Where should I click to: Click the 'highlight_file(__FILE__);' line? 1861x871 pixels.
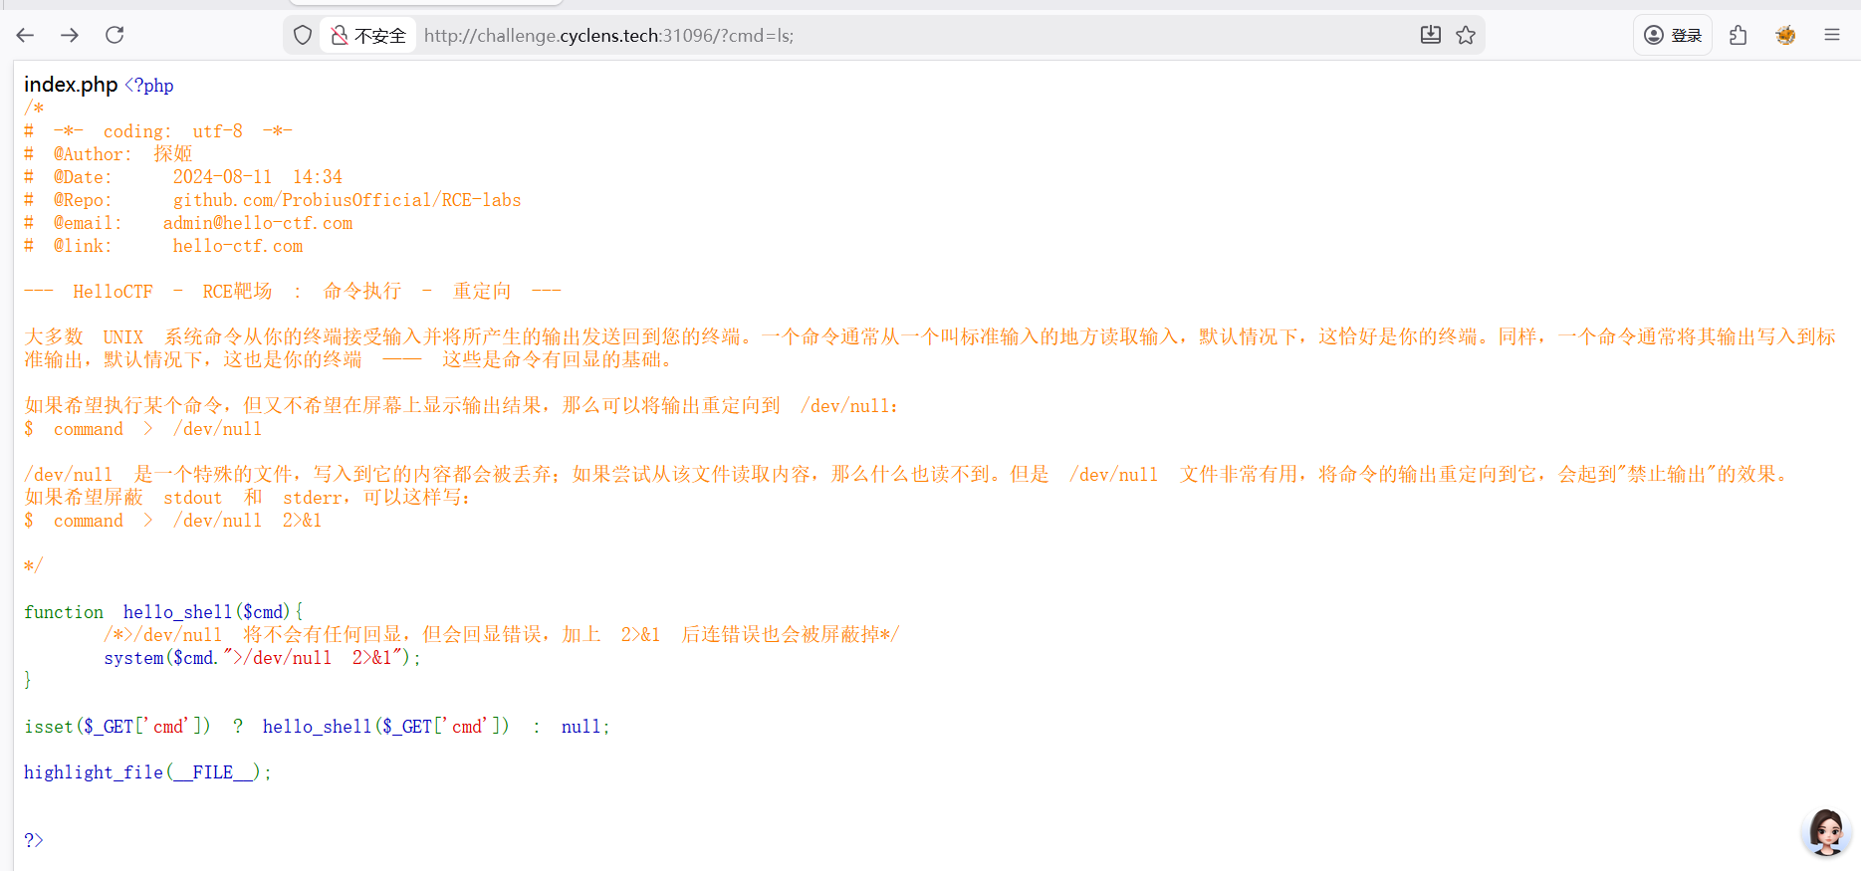pos(147,772)
